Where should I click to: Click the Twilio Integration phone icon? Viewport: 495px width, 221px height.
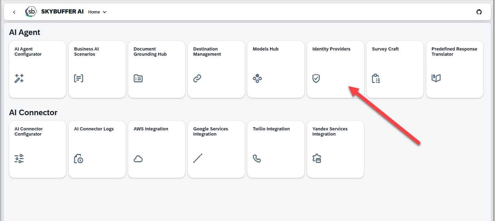[257, 158]
